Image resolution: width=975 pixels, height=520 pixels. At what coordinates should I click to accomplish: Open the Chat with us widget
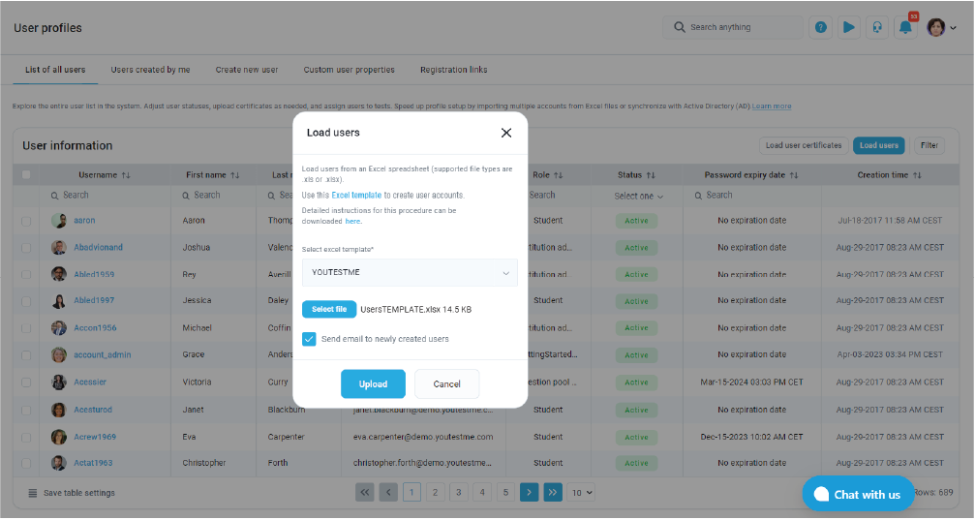tap(858, 494)
